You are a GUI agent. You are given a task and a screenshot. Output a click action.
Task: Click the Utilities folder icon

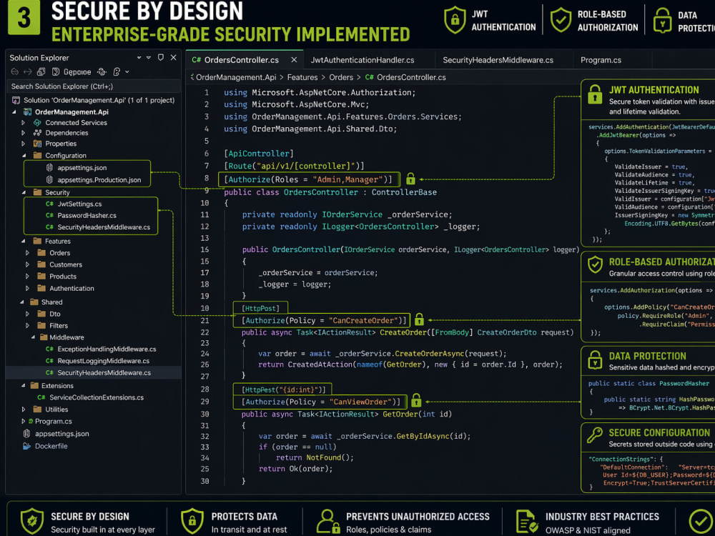pyautogui.click(x=37, y=410)
